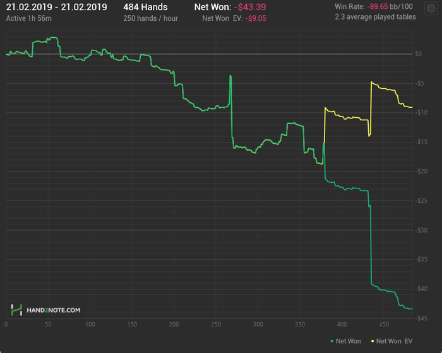Click the -$40 y-axis label
442x353 pixels.
pyautogui.click(x=421, y=289)
